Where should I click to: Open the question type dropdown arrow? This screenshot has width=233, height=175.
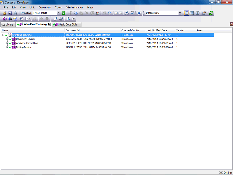coord(29,19)
